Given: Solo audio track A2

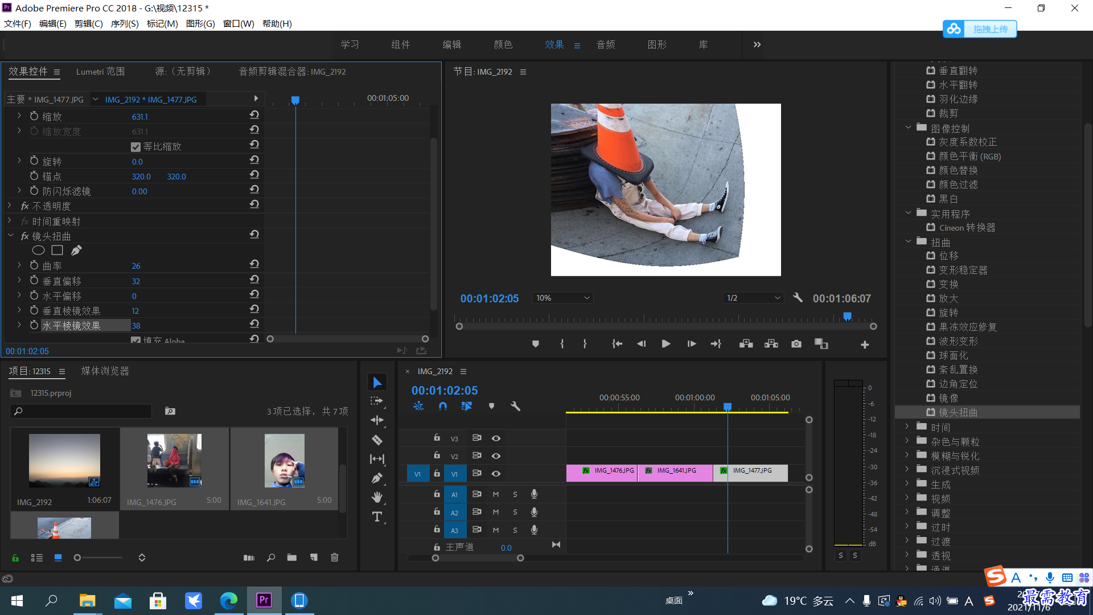Looking at the screenshot, I should (x=515, y=512).
